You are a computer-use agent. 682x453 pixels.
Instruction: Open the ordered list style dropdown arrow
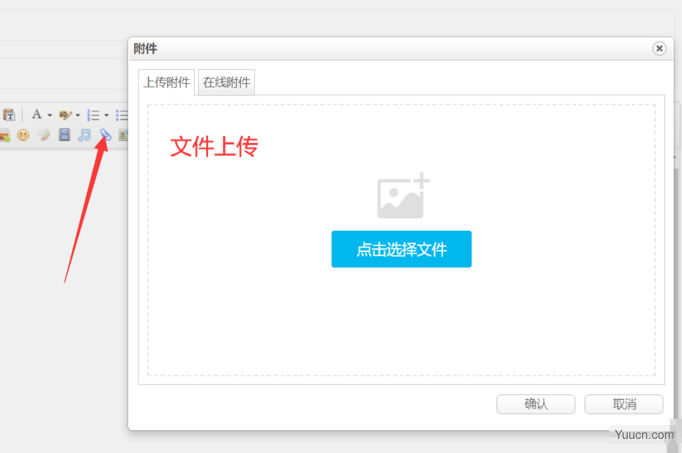point(107,115)
